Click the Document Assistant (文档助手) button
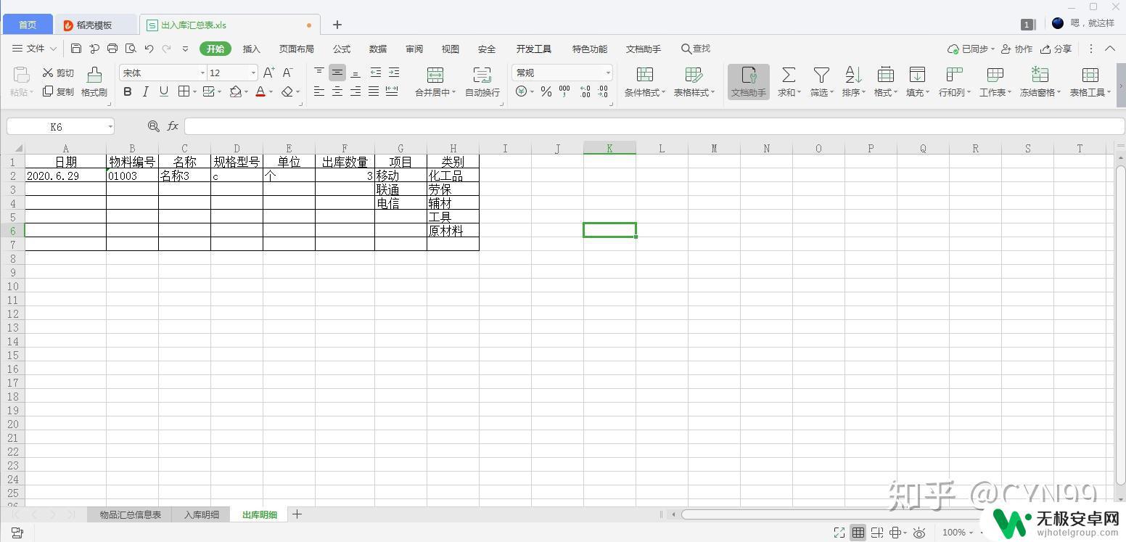This screenshot has height=542, width=1126. [x=749, y=82]
